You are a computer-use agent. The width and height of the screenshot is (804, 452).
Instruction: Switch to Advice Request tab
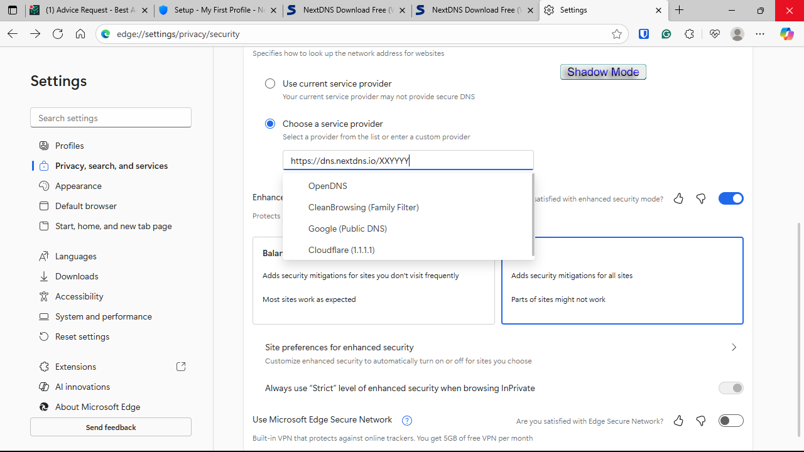[x=90, y=10]
